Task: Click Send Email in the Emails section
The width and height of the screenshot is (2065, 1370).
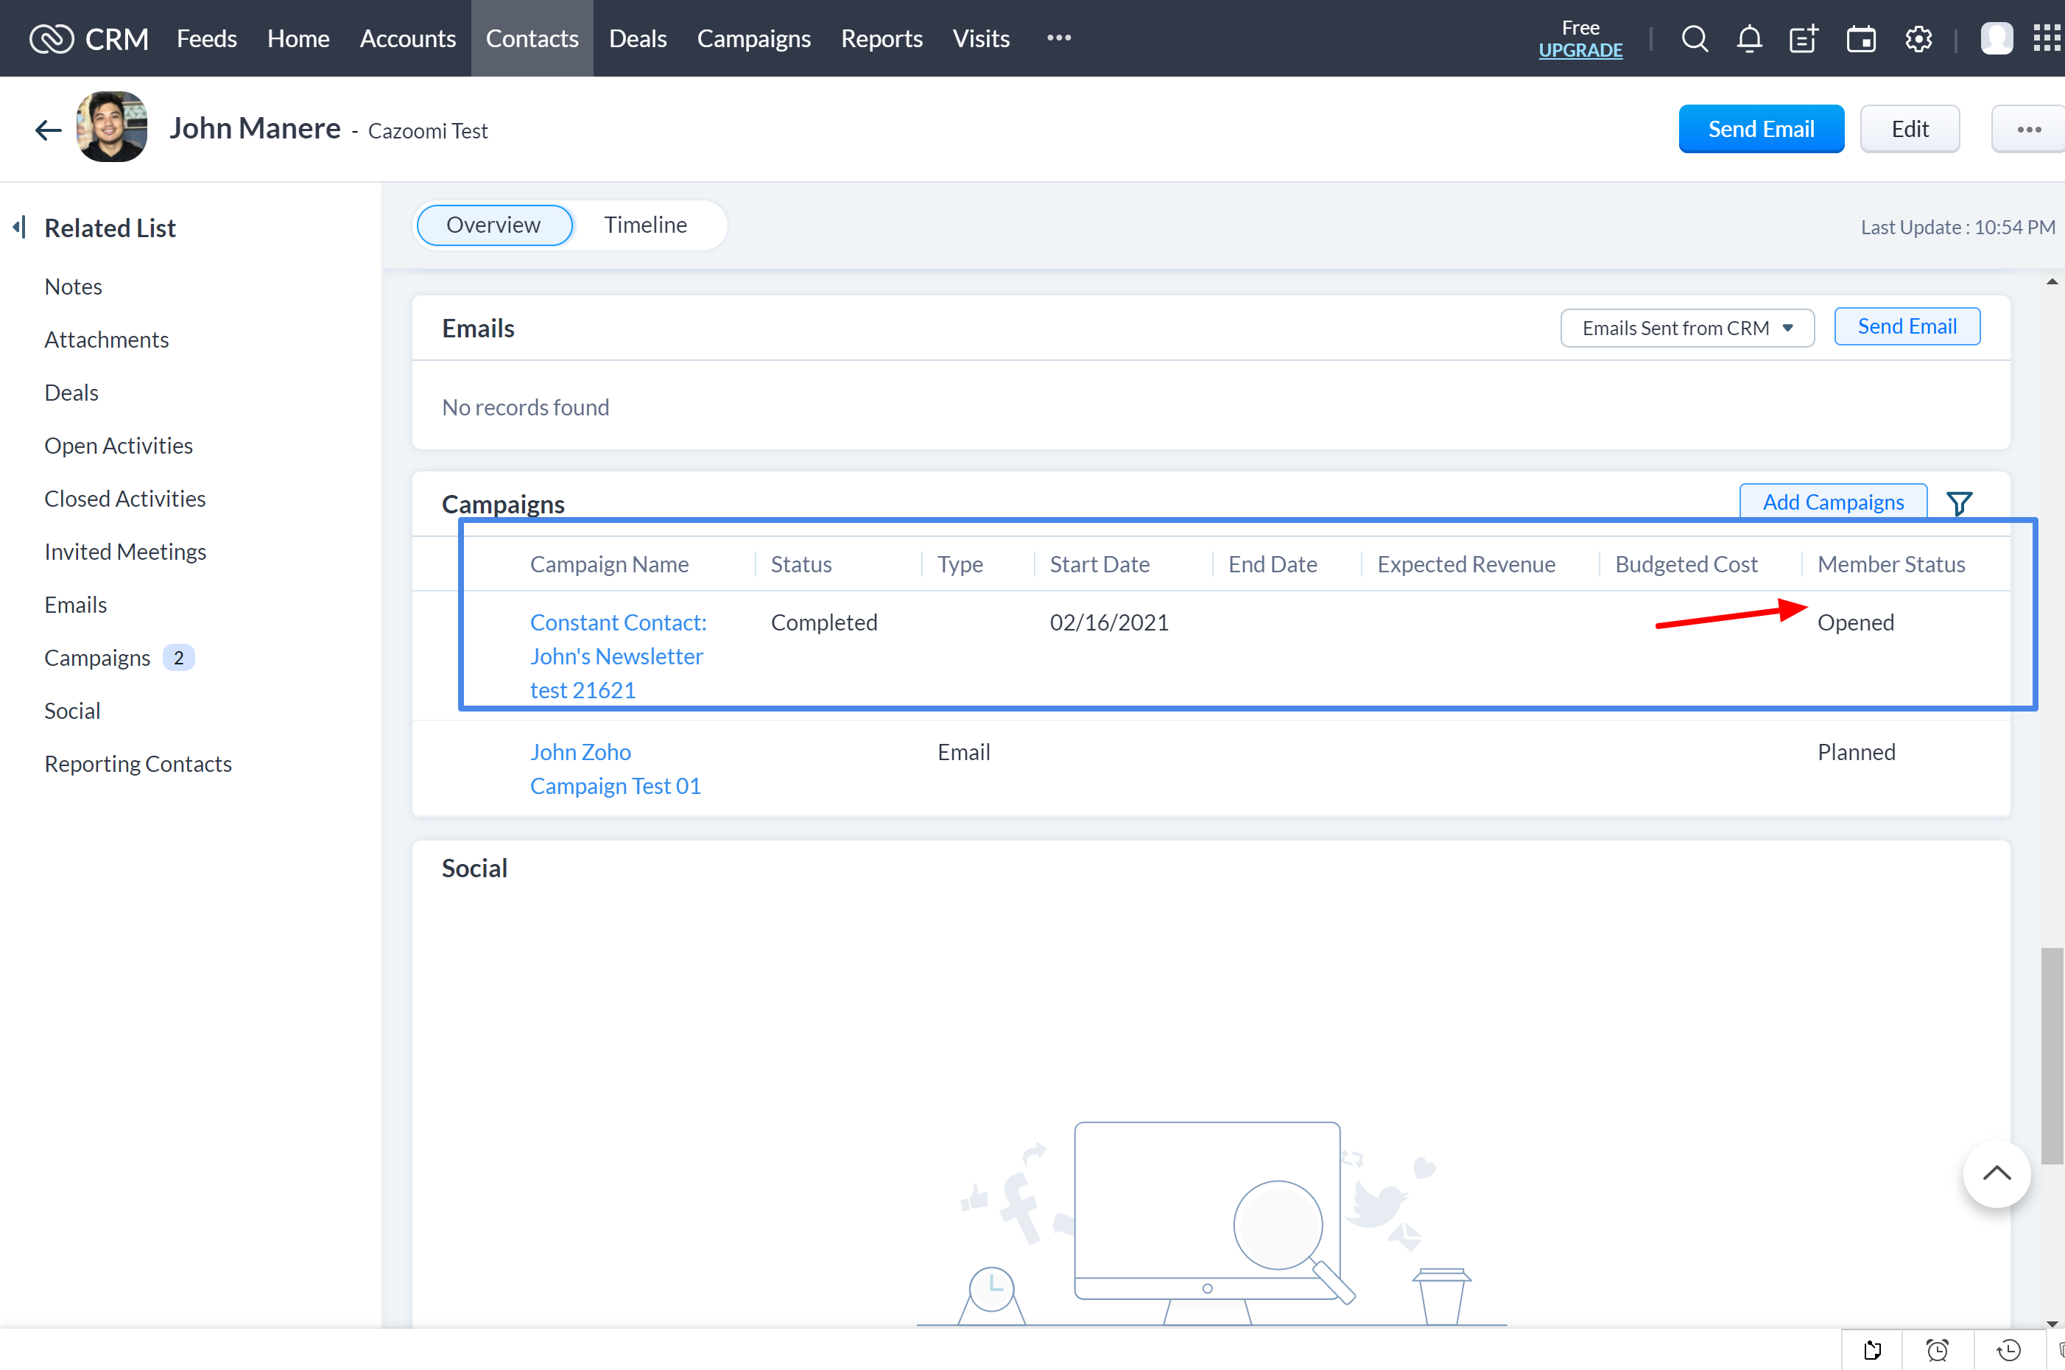Action: pyautogui.click(x=1907, y=326)
